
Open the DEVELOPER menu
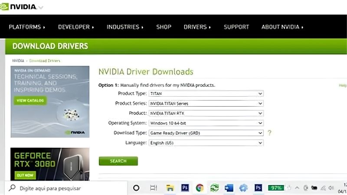[76, 27]
